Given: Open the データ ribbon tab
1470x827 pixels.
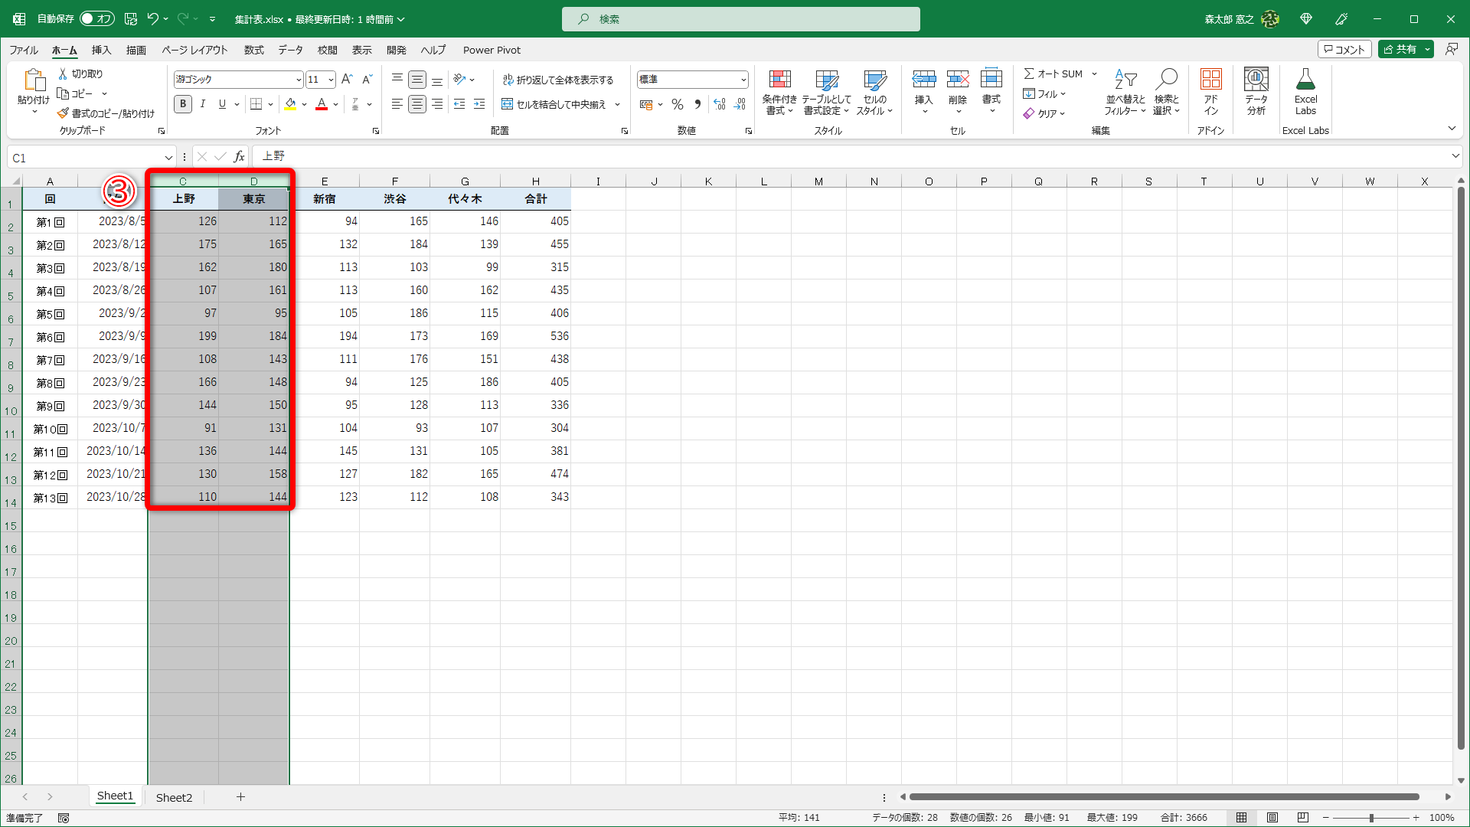Looking at the screenshot, I should (x=290, y=50).
